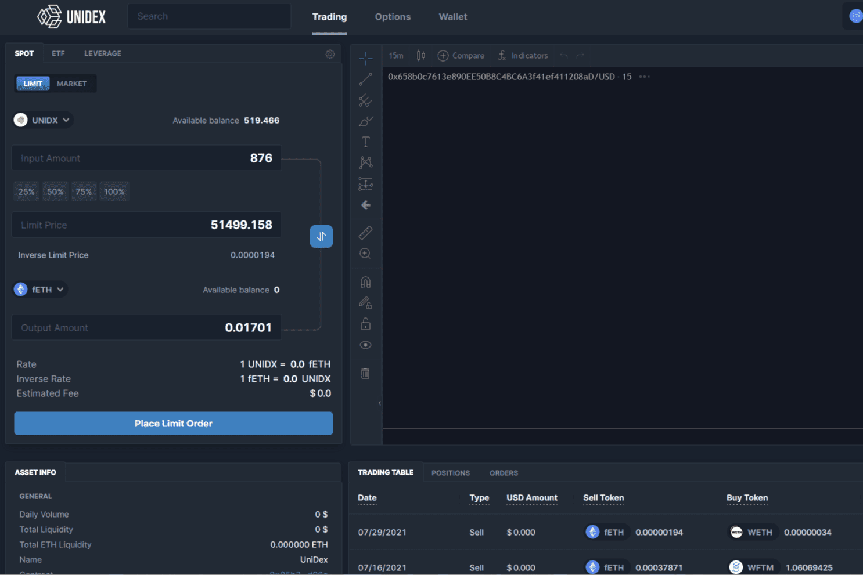Toggle visibility of all chart drawings
863x575 pixels.
pos(365,345)
